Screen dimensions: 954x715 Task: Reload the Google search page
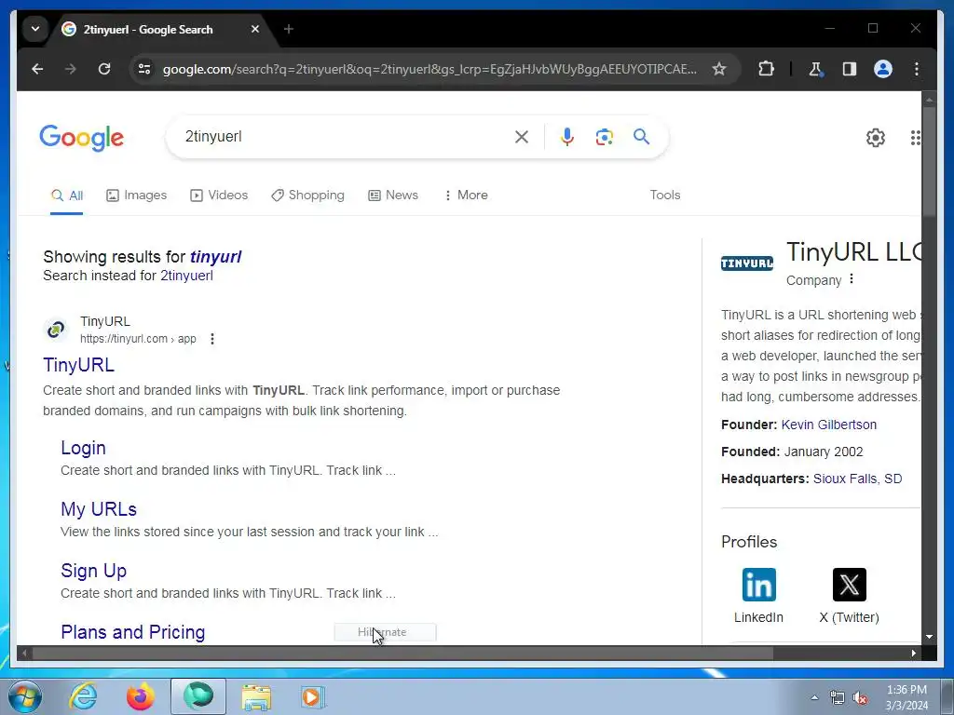(104, 69)
